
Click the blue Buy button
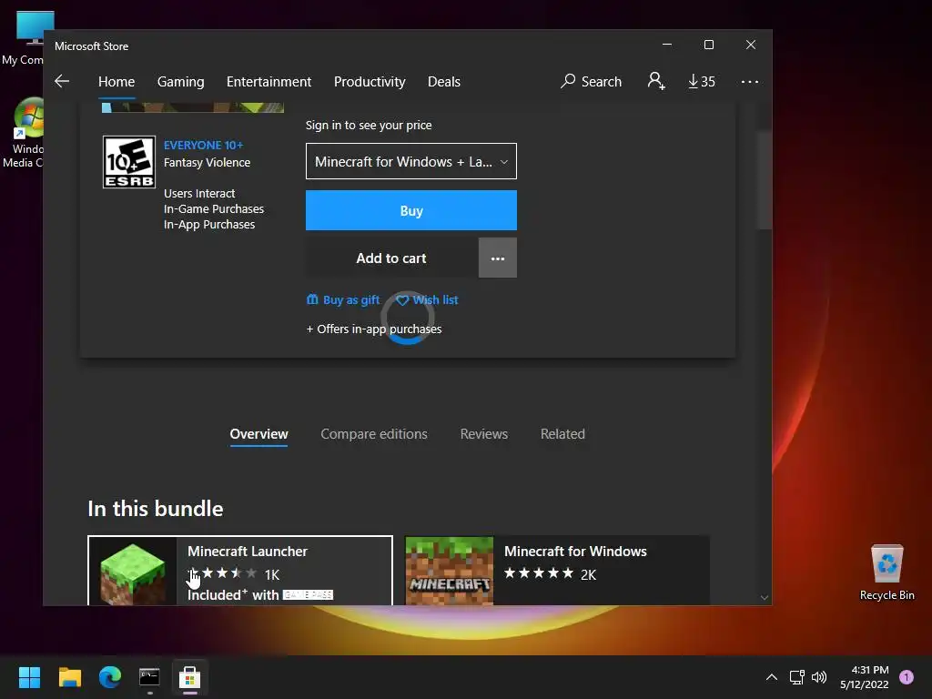(x=411, y=210)
